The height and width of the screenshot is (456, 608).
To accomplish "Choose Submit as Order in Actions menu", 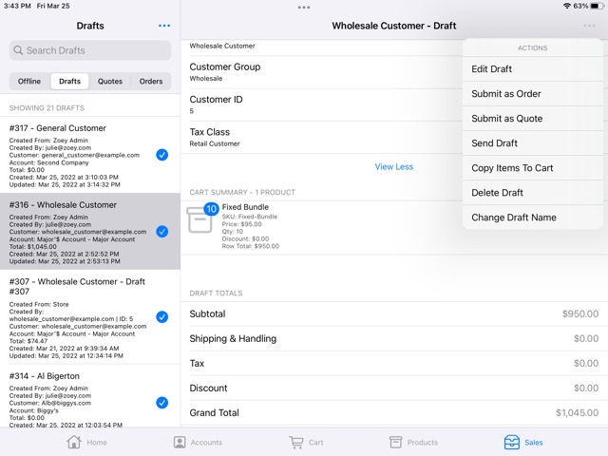I will point(532,94).
